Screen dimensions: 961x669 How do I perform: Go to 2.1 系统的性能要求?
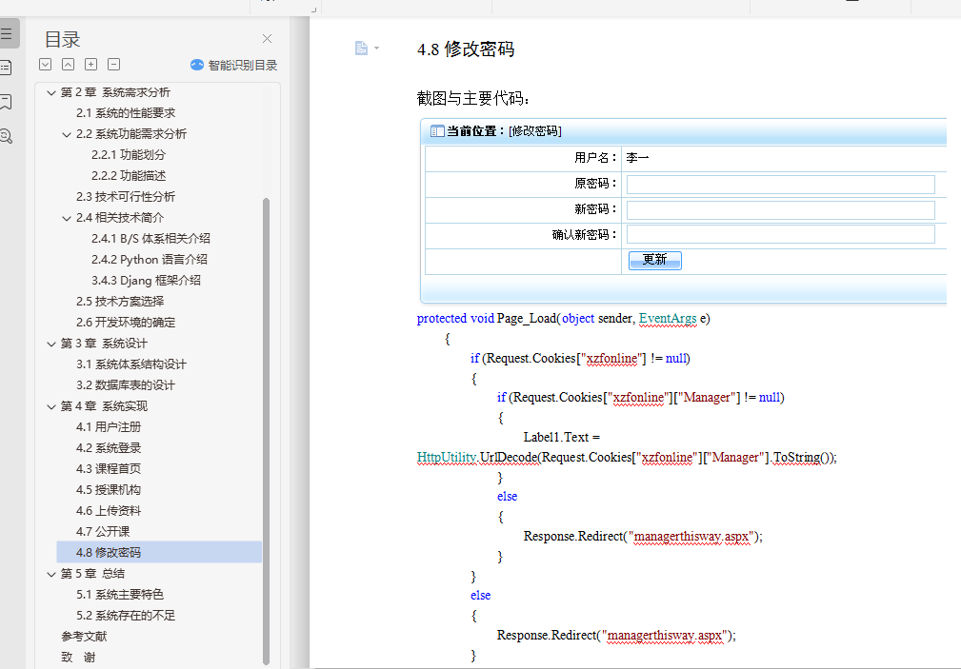click(x=126, y=112)
